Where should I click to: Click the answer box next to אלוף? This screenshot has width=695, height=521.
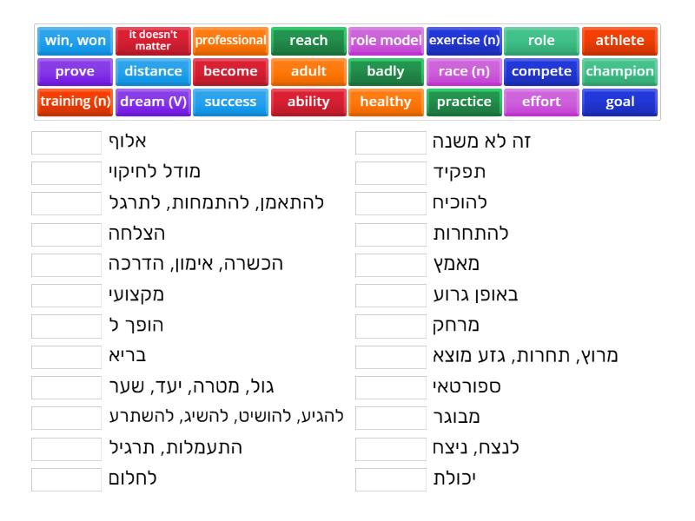point(64,142)
